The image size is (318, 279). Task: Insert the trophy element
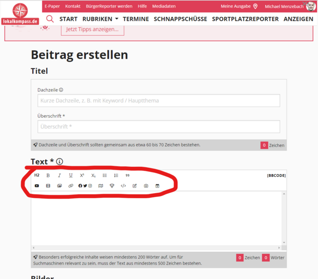click(x=112, y=186)
